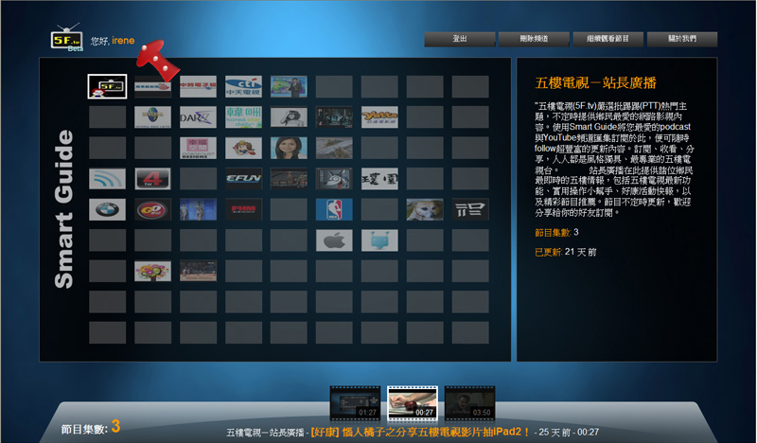Open the Universal globe channel tile

click(152, 117)
